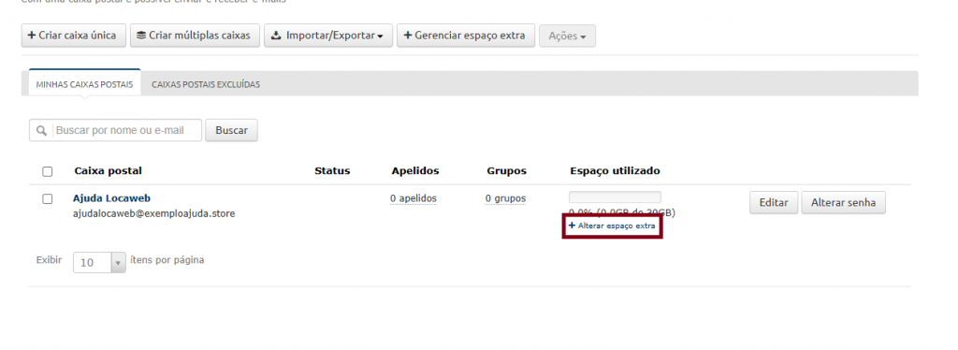Click Alterar senha button
The height and width of the screenshot is (350, 958).
click(843, 203)
